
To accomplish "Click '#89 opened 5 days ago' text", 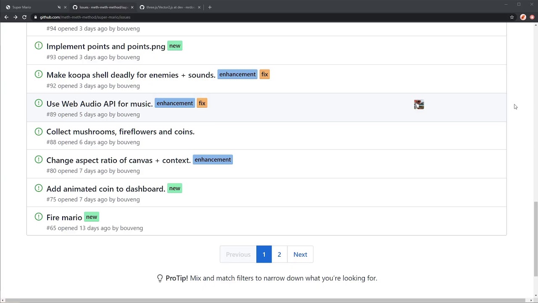I will pos(77,114).
